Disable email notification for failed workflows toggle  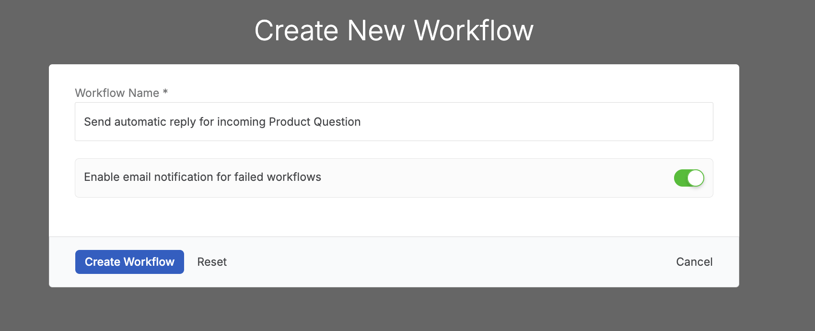coord(689,178)
